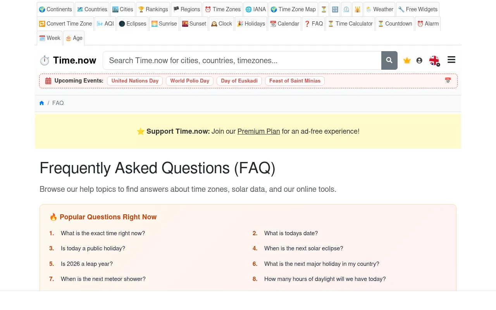Open the Eclipses nav item

click(133, 24)
